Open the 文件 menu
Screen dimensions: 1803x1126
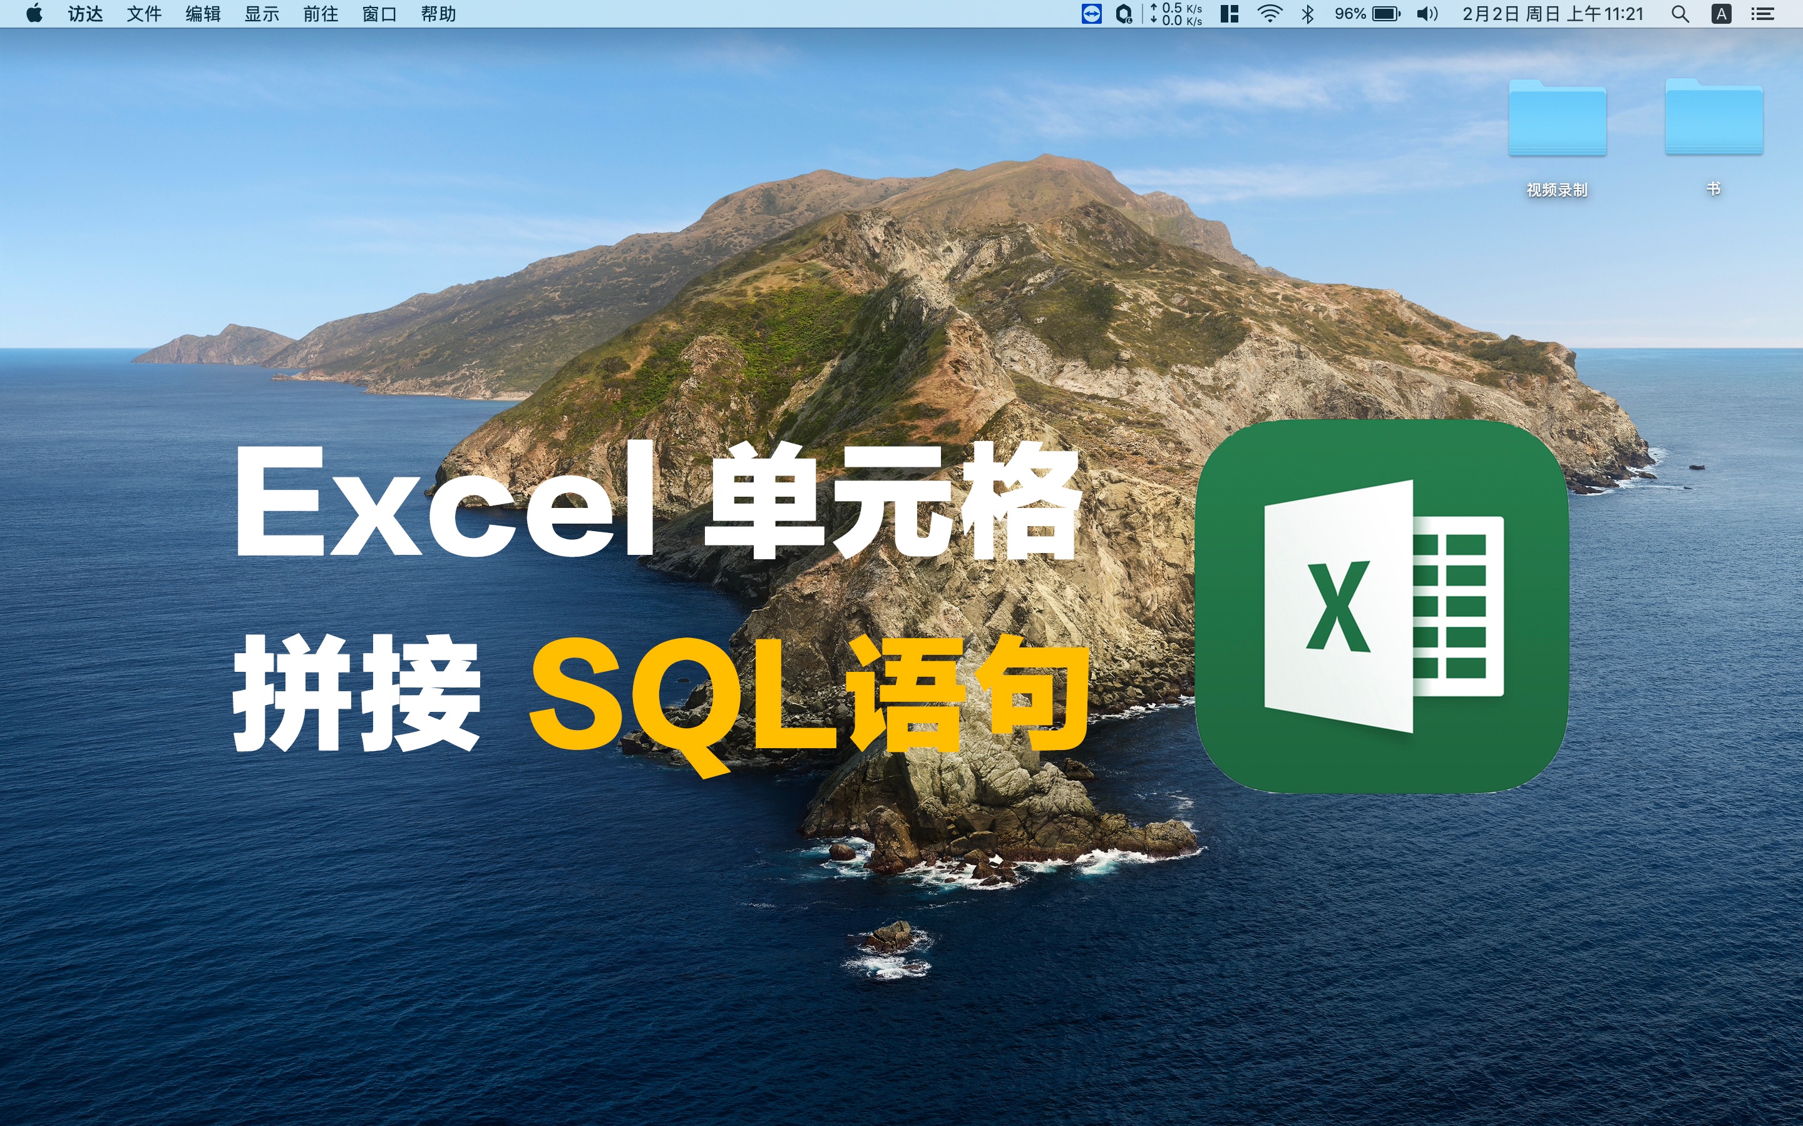pyautogui.click(x=144, y=13)
